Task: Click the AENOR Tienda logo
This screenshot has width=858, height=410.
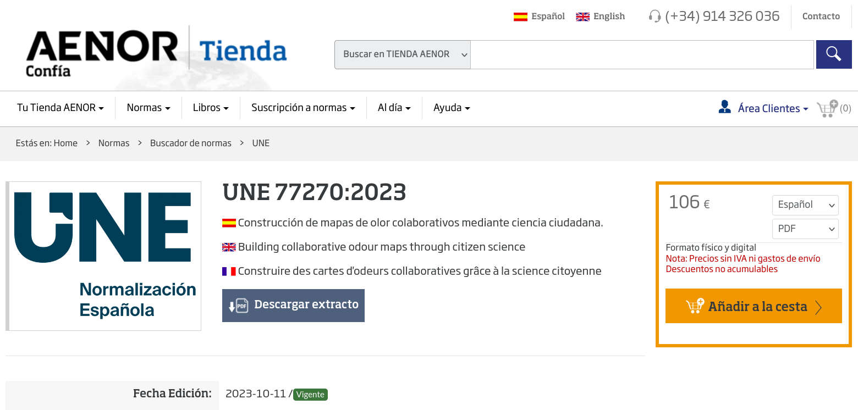Action: pos(156,53)
